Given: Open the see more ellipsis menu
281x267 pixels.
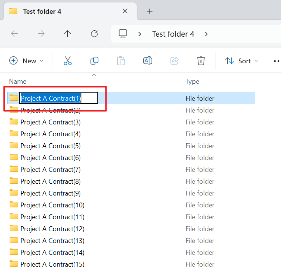Looking at the screenshot, I should pyautogui.click(x=276, y=61).
